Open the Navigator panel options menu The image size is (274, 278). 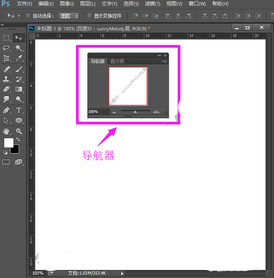[164, 61]
